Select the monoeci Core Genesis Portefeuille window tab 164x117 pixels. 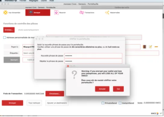(40, 8)
